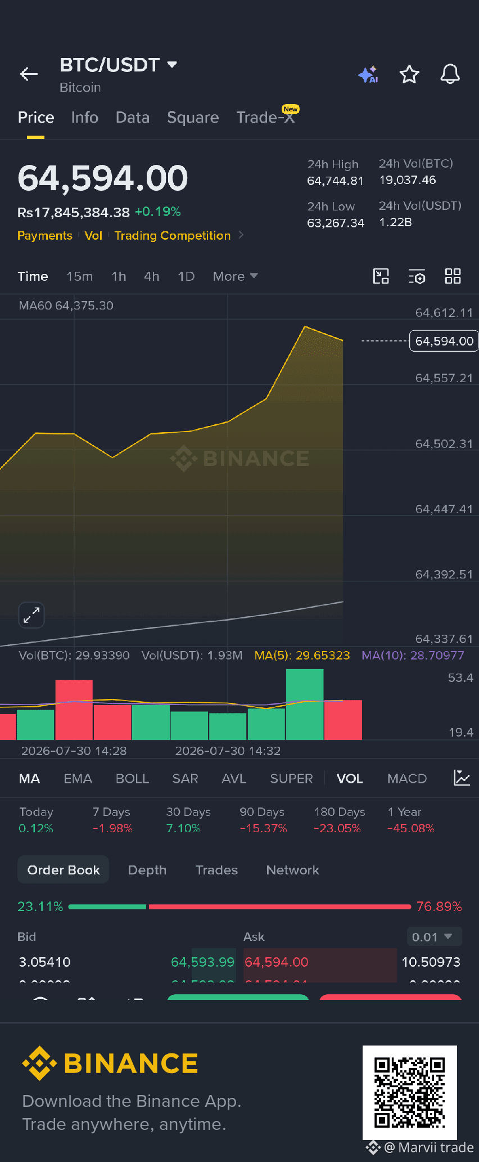Change order book precision 0.01 dropdown

point(433,937)
